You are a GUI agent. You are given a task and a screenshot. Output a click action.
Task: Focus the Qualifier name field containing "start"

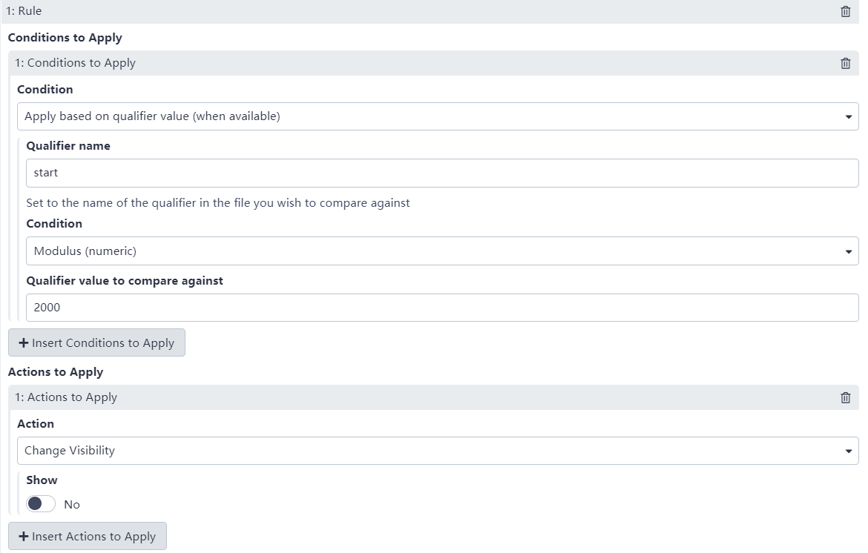442,173
